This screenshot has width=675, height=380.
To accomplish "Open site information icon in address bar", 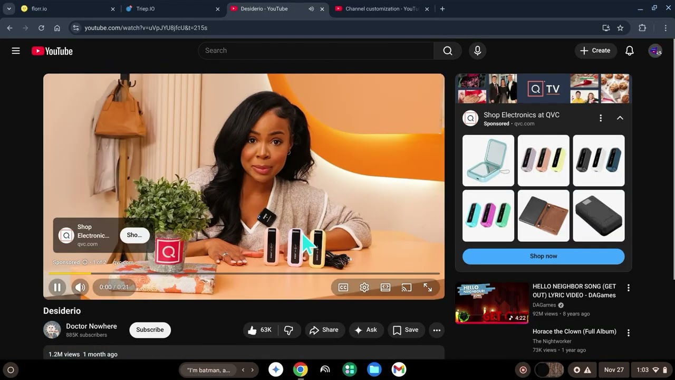I will [x=76, y=28].
